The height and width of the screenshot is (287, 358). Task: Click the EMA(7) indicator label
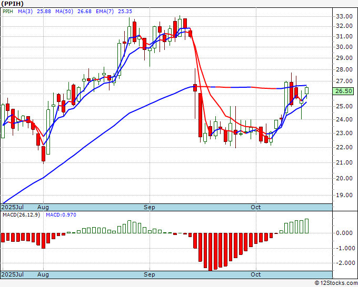pos(105,11)
